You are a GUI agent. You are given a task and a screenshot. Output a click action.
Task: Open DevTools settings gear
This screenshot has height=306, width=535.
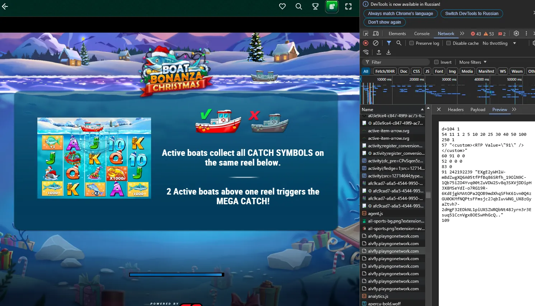tap(516, 33)
